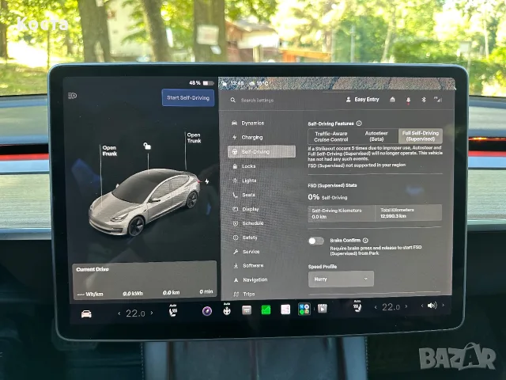Tap the 0% Self-Driving stat

pos(327,197)
